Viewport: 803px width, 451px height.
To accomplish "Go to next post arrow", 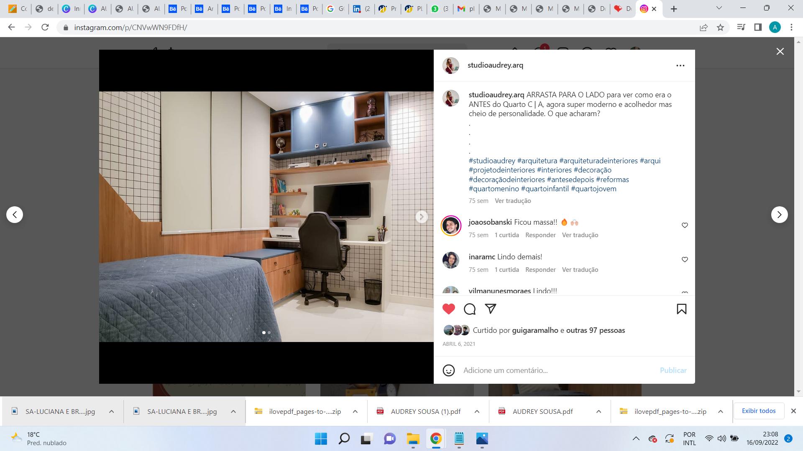I will pos(779,215).
